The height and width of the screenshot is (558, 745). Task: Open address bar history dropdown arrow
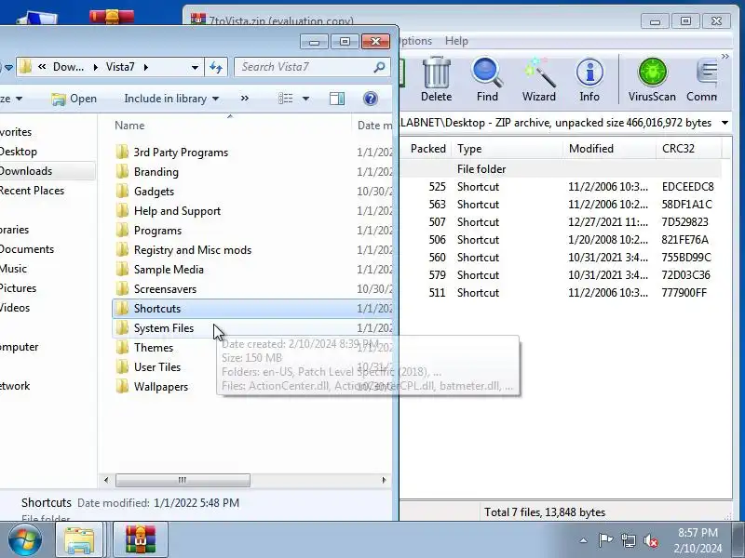point(195,67)
